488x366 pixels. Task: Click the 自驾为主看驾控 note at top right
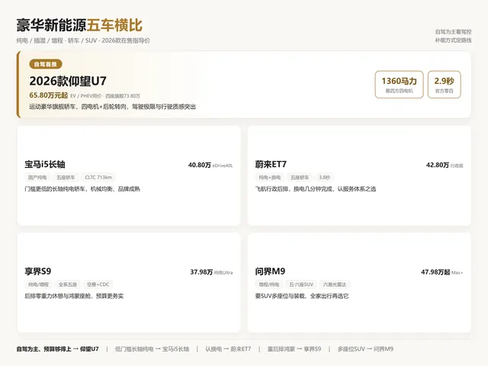tap(453, 32)
